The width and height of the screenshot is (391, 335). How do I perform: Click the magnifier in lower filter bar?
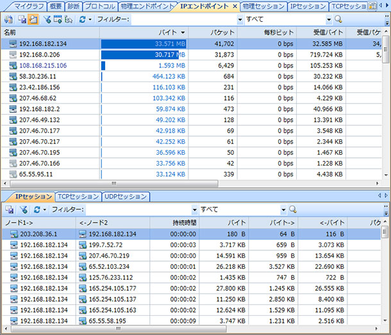(x=293, y=209)
